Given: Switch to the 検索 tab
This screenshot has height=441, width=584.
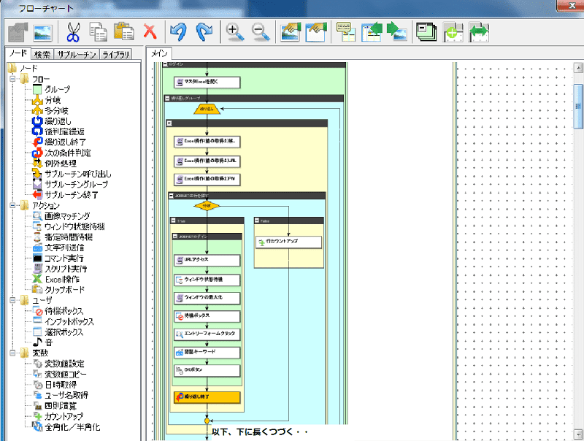Looking at the screenshot, I should coord(42,55).
